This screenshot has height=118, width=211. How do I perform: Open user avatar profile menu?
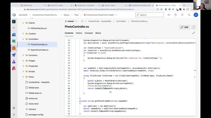click(x=196, y=15)
